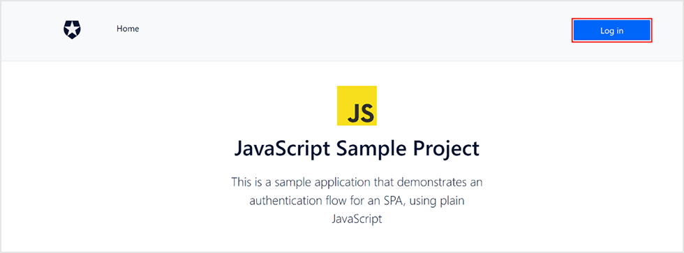The height and width of the screenshot is (253, 684).
Task: Click the last description line reading JavaScript
Action: tap(357, 219)
